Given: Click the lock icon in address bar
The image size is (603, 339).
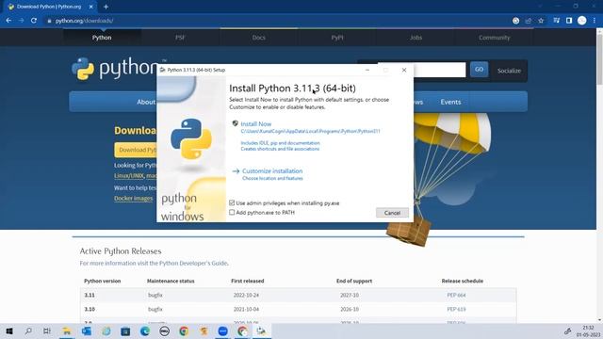Looking at the screenshot, I should tap(49, 21).
